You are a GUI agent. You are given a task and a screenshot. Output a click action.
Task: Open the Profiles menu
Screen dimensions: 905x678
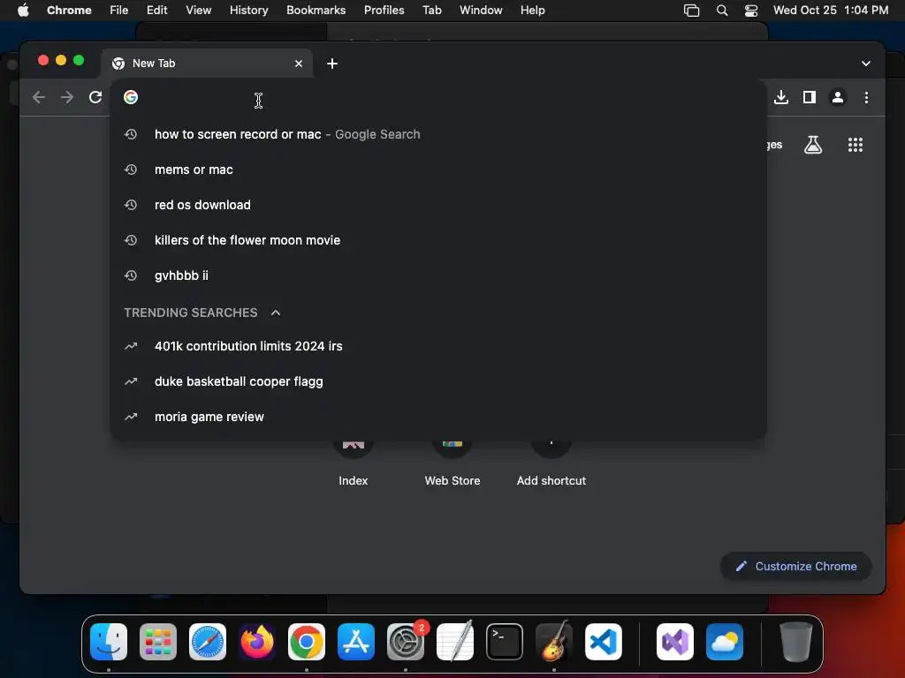384,11
